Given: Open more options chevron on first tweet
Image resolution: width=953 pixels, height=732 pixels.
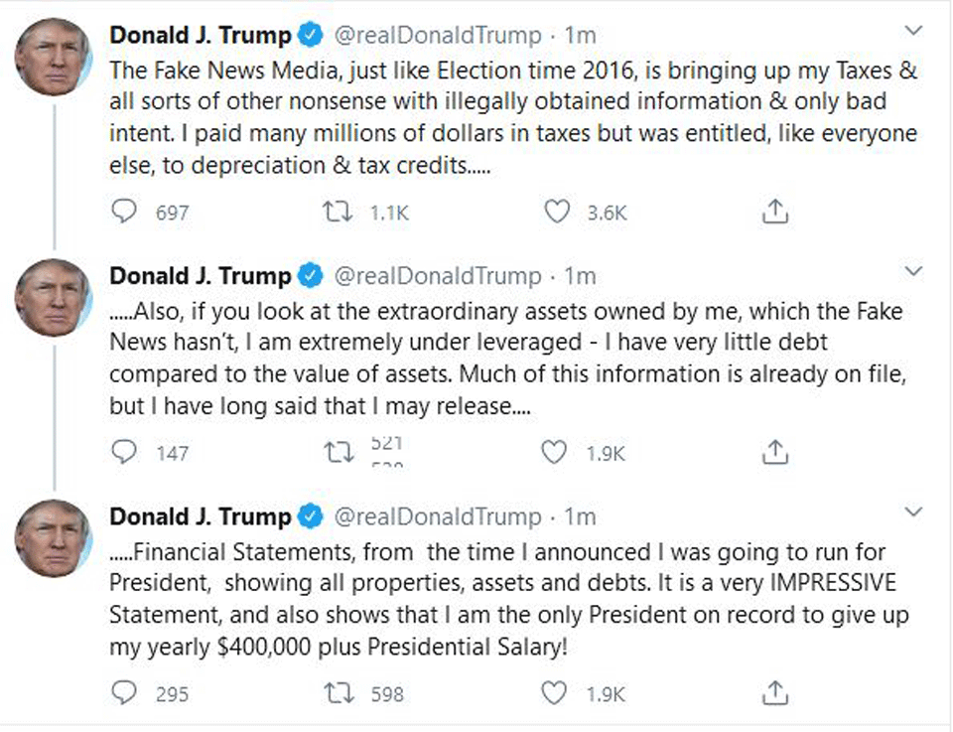Looking at the screenshot, I should (914, 32).
